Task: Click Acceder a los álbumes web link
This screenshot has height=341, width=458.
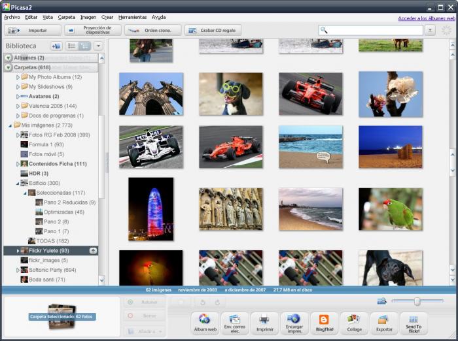Action: coord(426,18)
